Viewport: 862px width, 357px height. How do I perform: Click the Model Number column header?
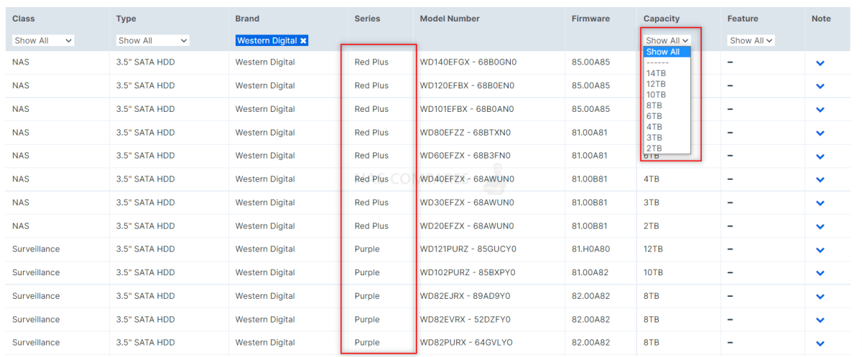coord(450,19)
